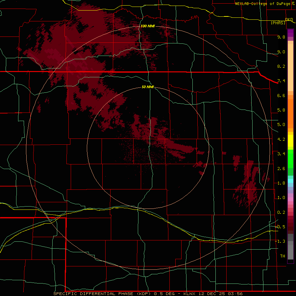Click the 12 DEC 25 03:56 timestamp

coord(220,294)
